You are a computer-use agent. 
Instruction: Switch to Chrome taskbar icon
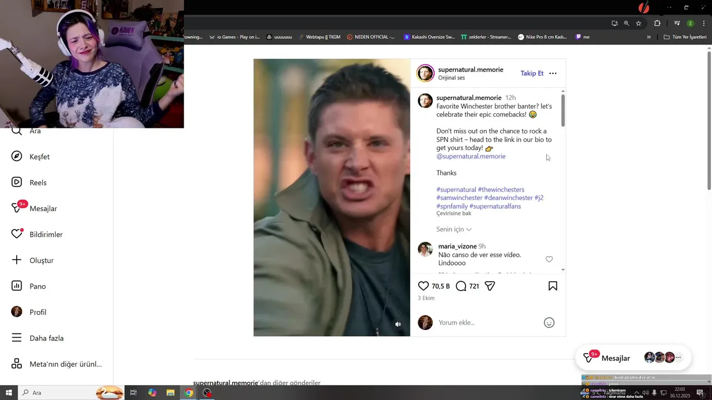(189, 393)
